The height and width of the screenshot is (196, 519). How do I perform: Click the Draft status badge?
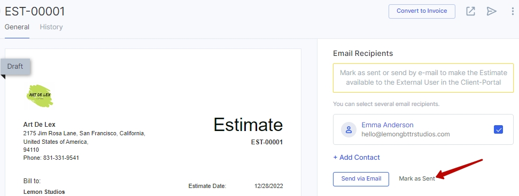[x=15, y=67]
